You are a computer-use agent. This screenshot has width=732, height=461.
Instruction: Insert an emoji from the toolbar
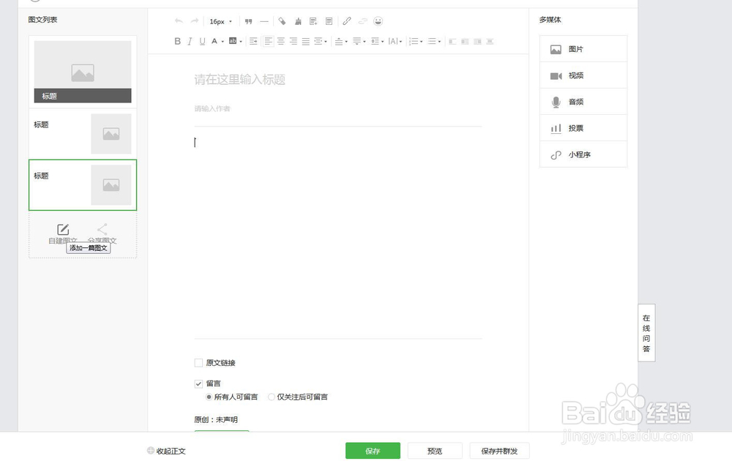pyautogui.click(x=378, y=21)
